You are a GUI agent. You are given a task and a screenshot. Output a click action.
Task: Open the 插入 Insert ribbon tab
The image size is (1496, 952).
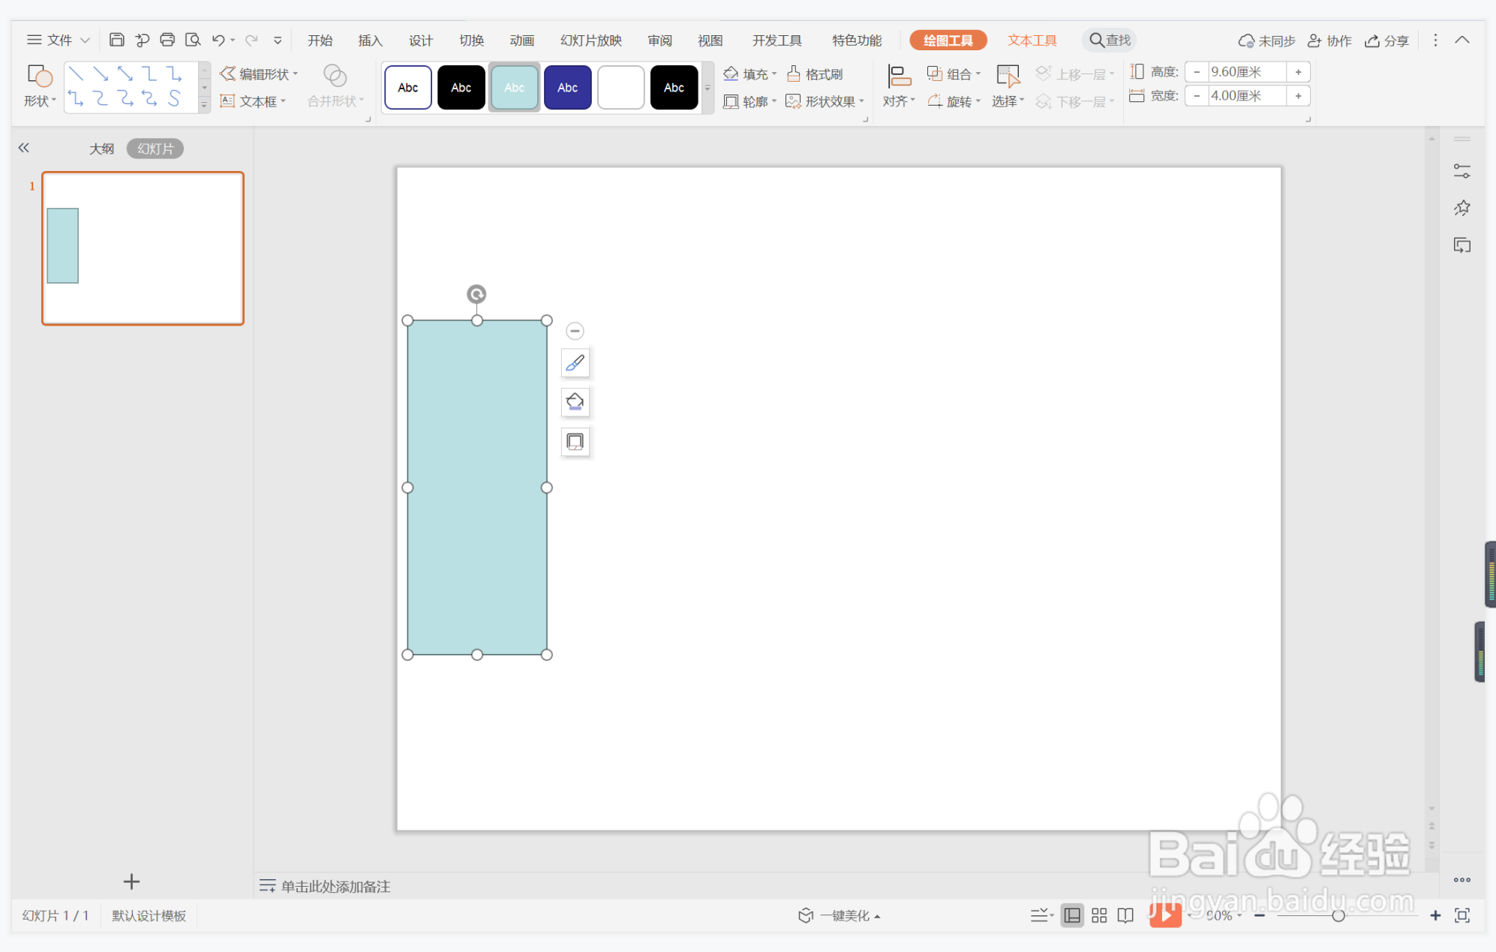pyautogui.click(x=370, y=41)
